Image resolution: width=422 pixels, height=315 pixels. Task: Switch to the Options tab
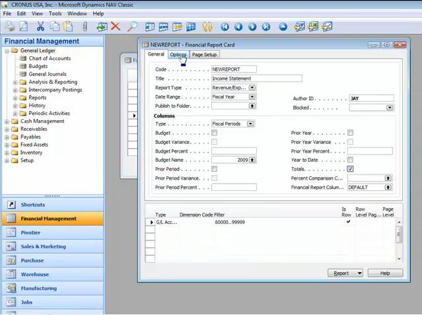pyautogui.click(x=178, y=55)
